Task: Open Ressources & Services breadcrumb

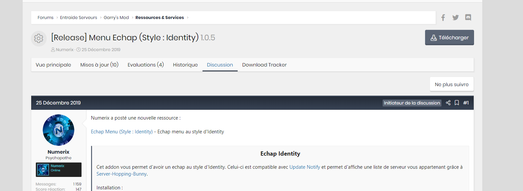Action: pos(160,18)
